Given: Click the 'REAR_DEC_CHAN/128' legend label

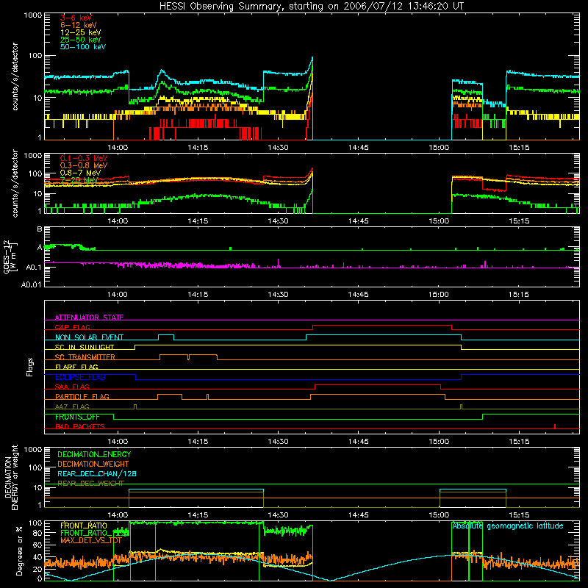Looking at the screenshot, I should (97, 474).
